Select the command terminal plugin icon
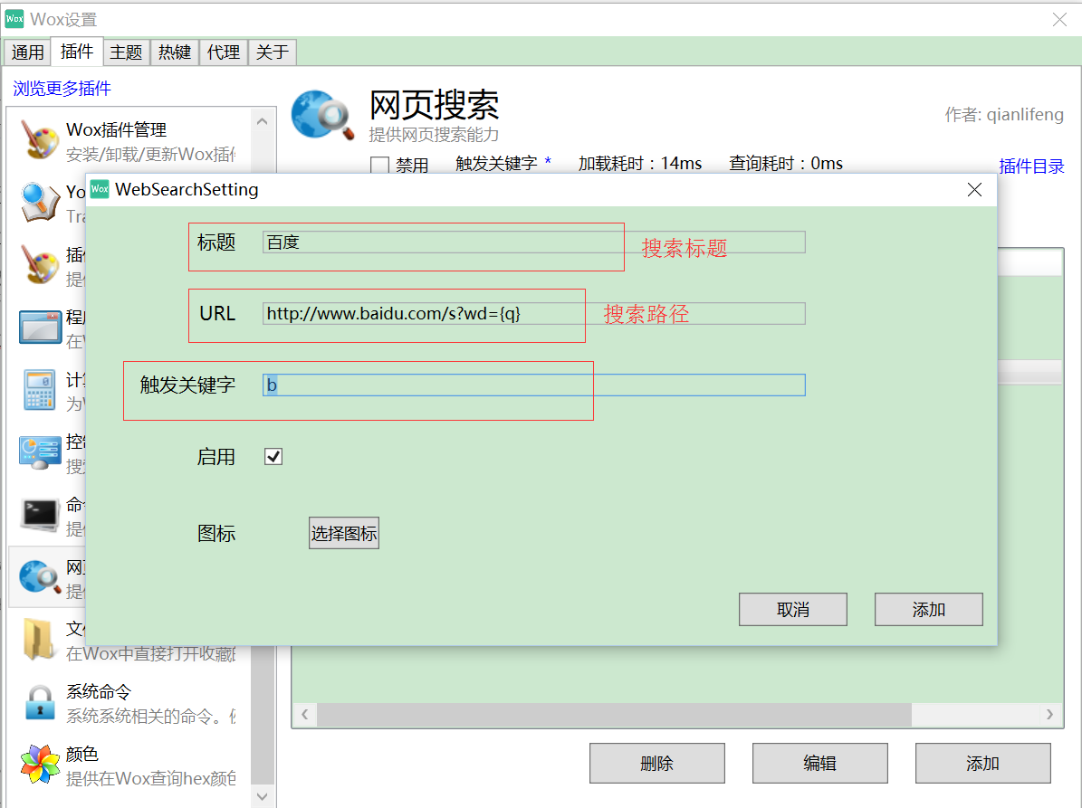1082x808 pixels. (x=39, y=515)
